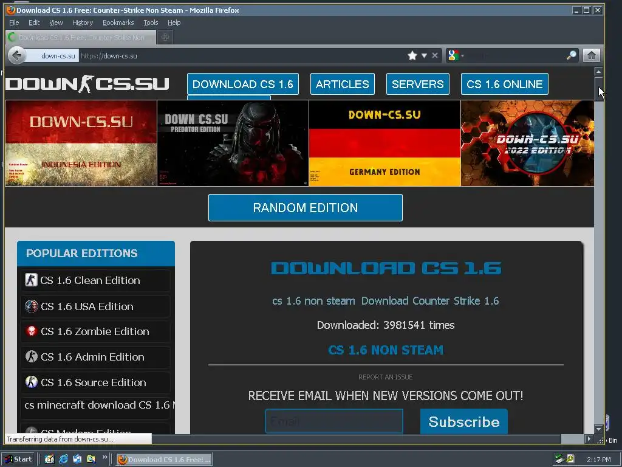Expand the quick launch overflow chevron

[104, 457]
